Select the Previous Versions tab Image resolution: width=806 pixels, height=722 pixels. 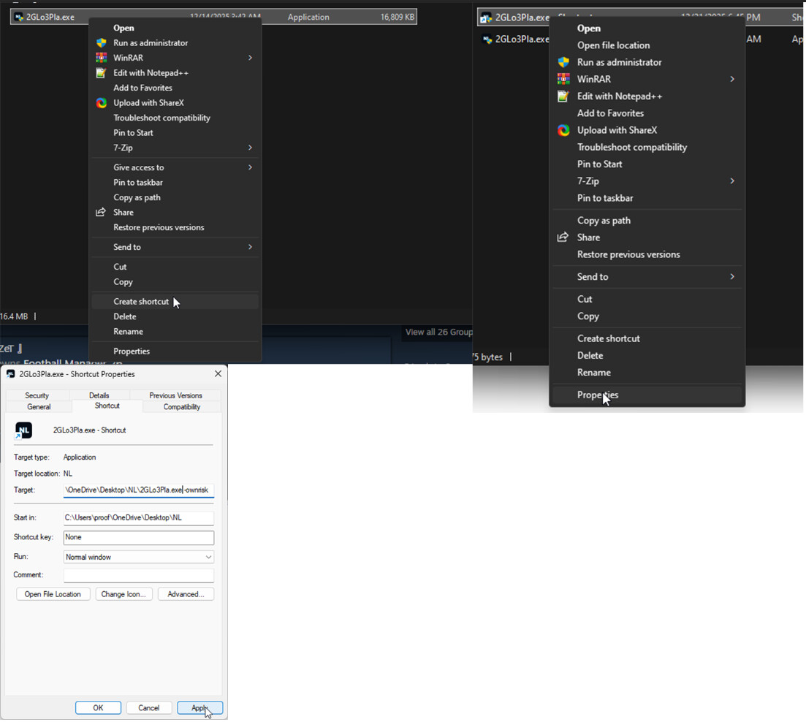click(175, 395)
